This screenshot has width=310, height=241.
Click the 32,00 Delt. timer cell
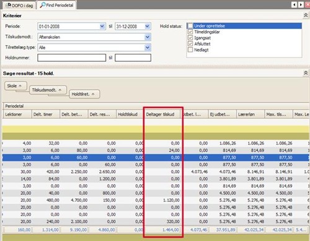[45, 143]
